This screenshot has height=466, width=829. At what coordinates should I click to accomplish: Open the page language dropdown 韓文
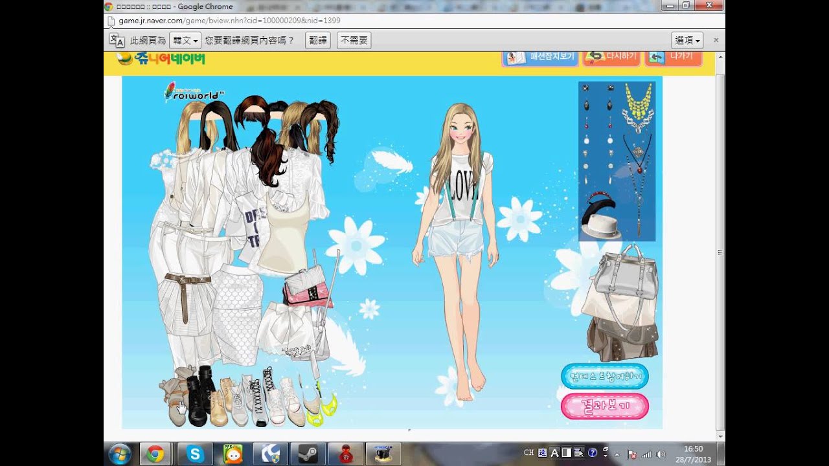(x=185, y=40)
